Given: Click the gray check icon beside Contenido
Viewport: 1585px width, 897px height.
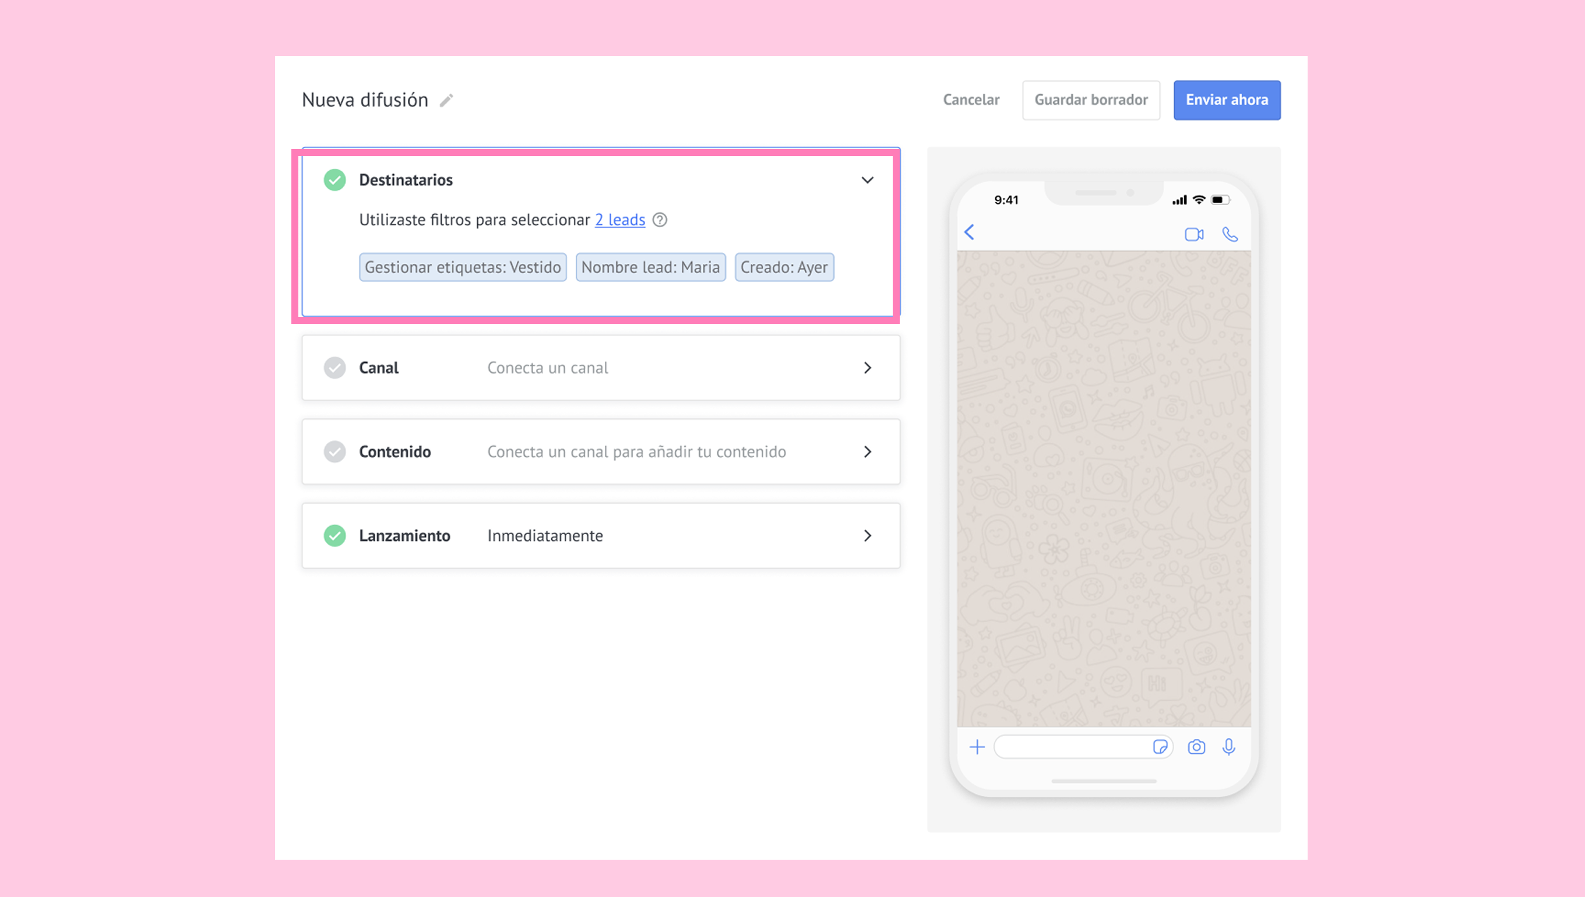Looking at the screenshot, I should click(334, 451).
